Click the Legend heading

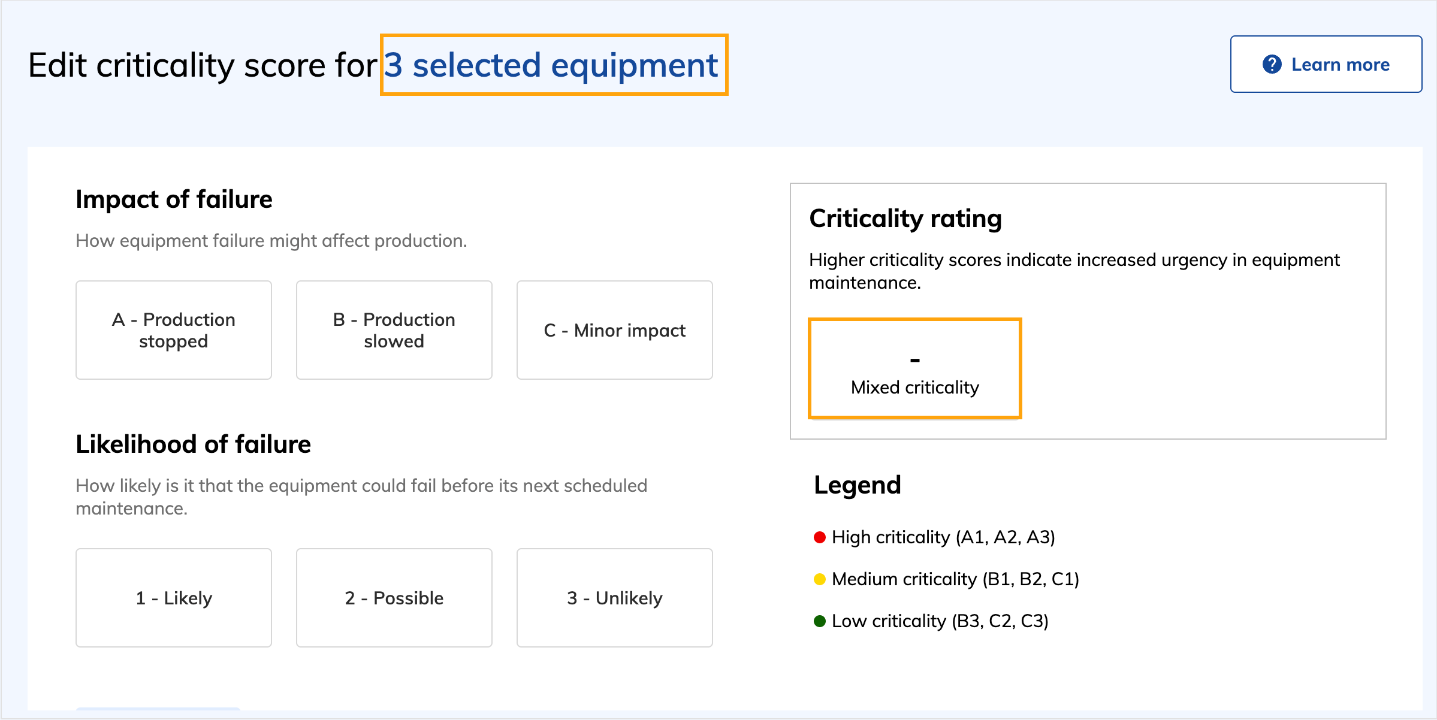coord(857,485)
